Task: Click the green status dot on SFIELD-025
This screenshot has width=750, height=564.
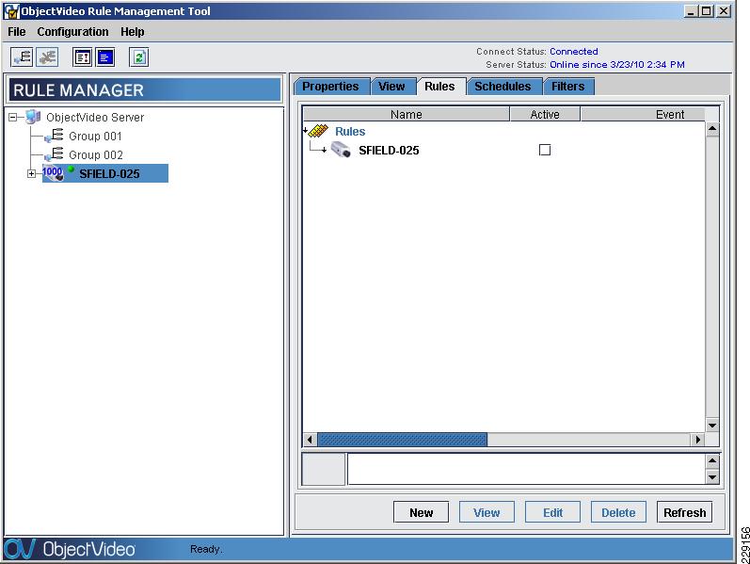Action: [72, 169]
